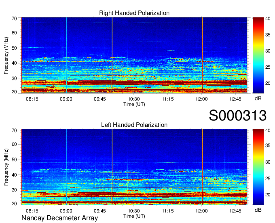Click the 60 MHz tick of the Right Handed plot
The height and width of the screenshot is (223, 275).
tap(14, 33)
